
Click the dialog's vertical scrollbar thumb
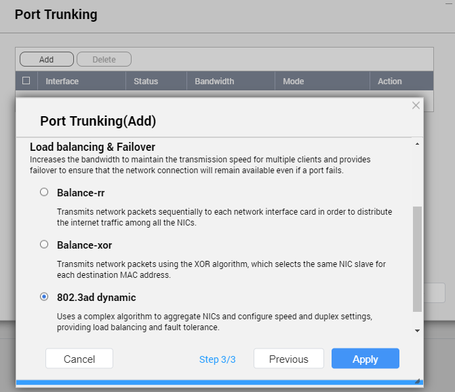[416, 258]
